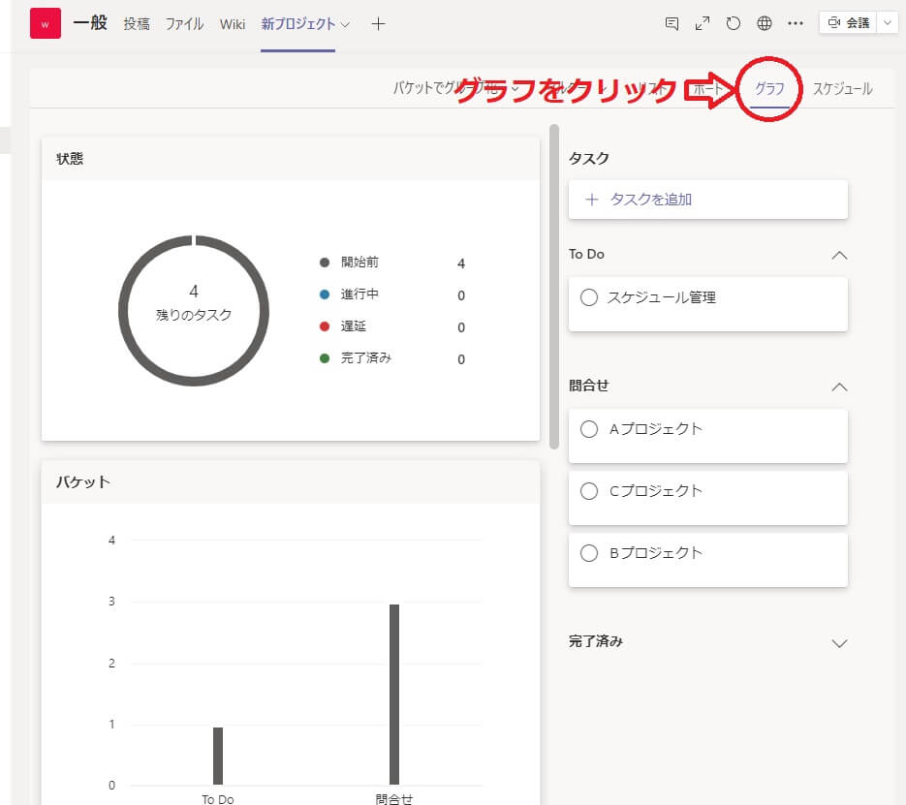Check off the Aプロジェクト task circle
Image resolution: width=906 pixels, height=805 pixels.
pyautogui.click(x=588, y=429)
